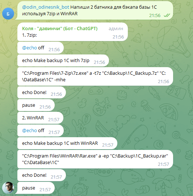Click the user's request message about батника
193x196 pixels.
tap(94, 11)
